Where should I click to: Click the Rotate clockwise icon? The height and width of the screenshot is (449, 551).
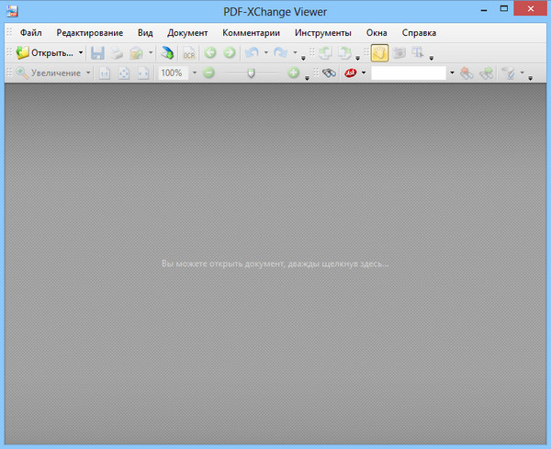point(344,53)
